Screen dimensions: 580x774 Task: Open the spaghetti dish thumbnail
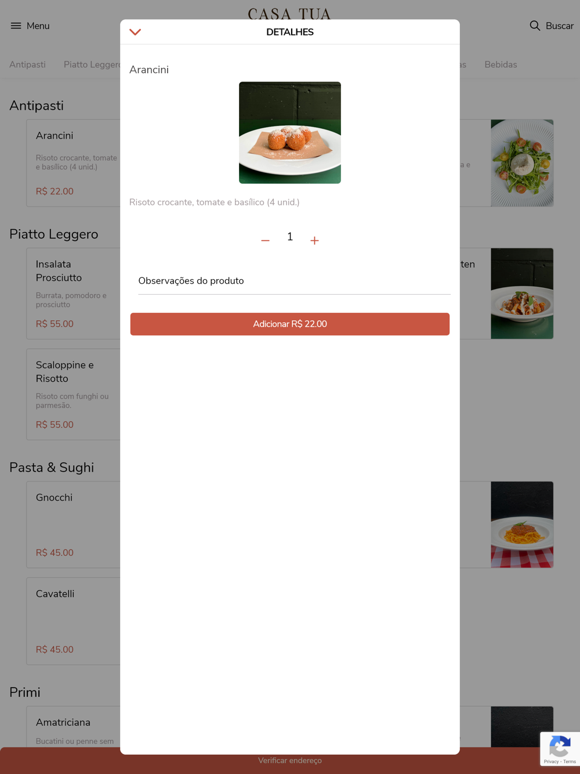(522, 525)
